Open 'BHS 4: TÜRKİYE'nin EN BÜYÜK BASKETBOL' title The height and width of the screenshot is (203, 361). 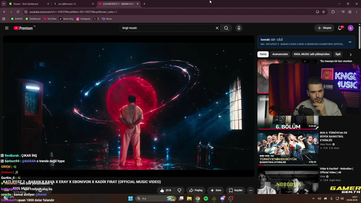pos(333,136)
